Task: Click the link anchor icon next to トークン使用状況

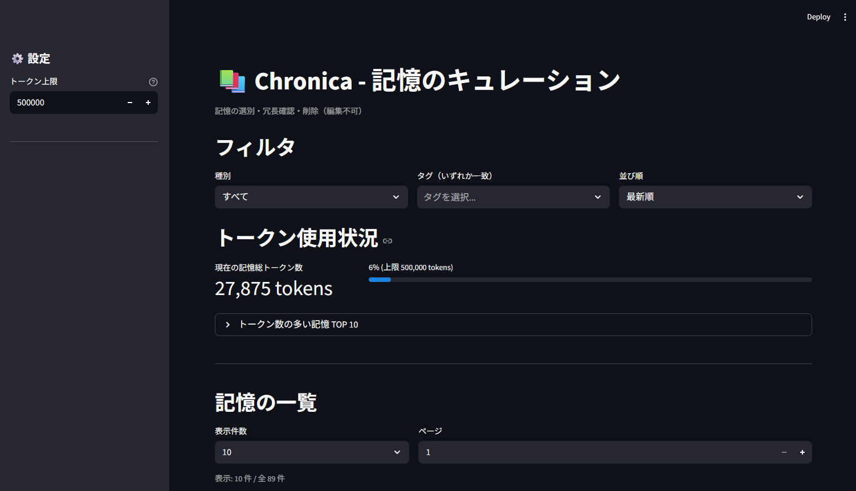Action: click(x=388, y=241)
